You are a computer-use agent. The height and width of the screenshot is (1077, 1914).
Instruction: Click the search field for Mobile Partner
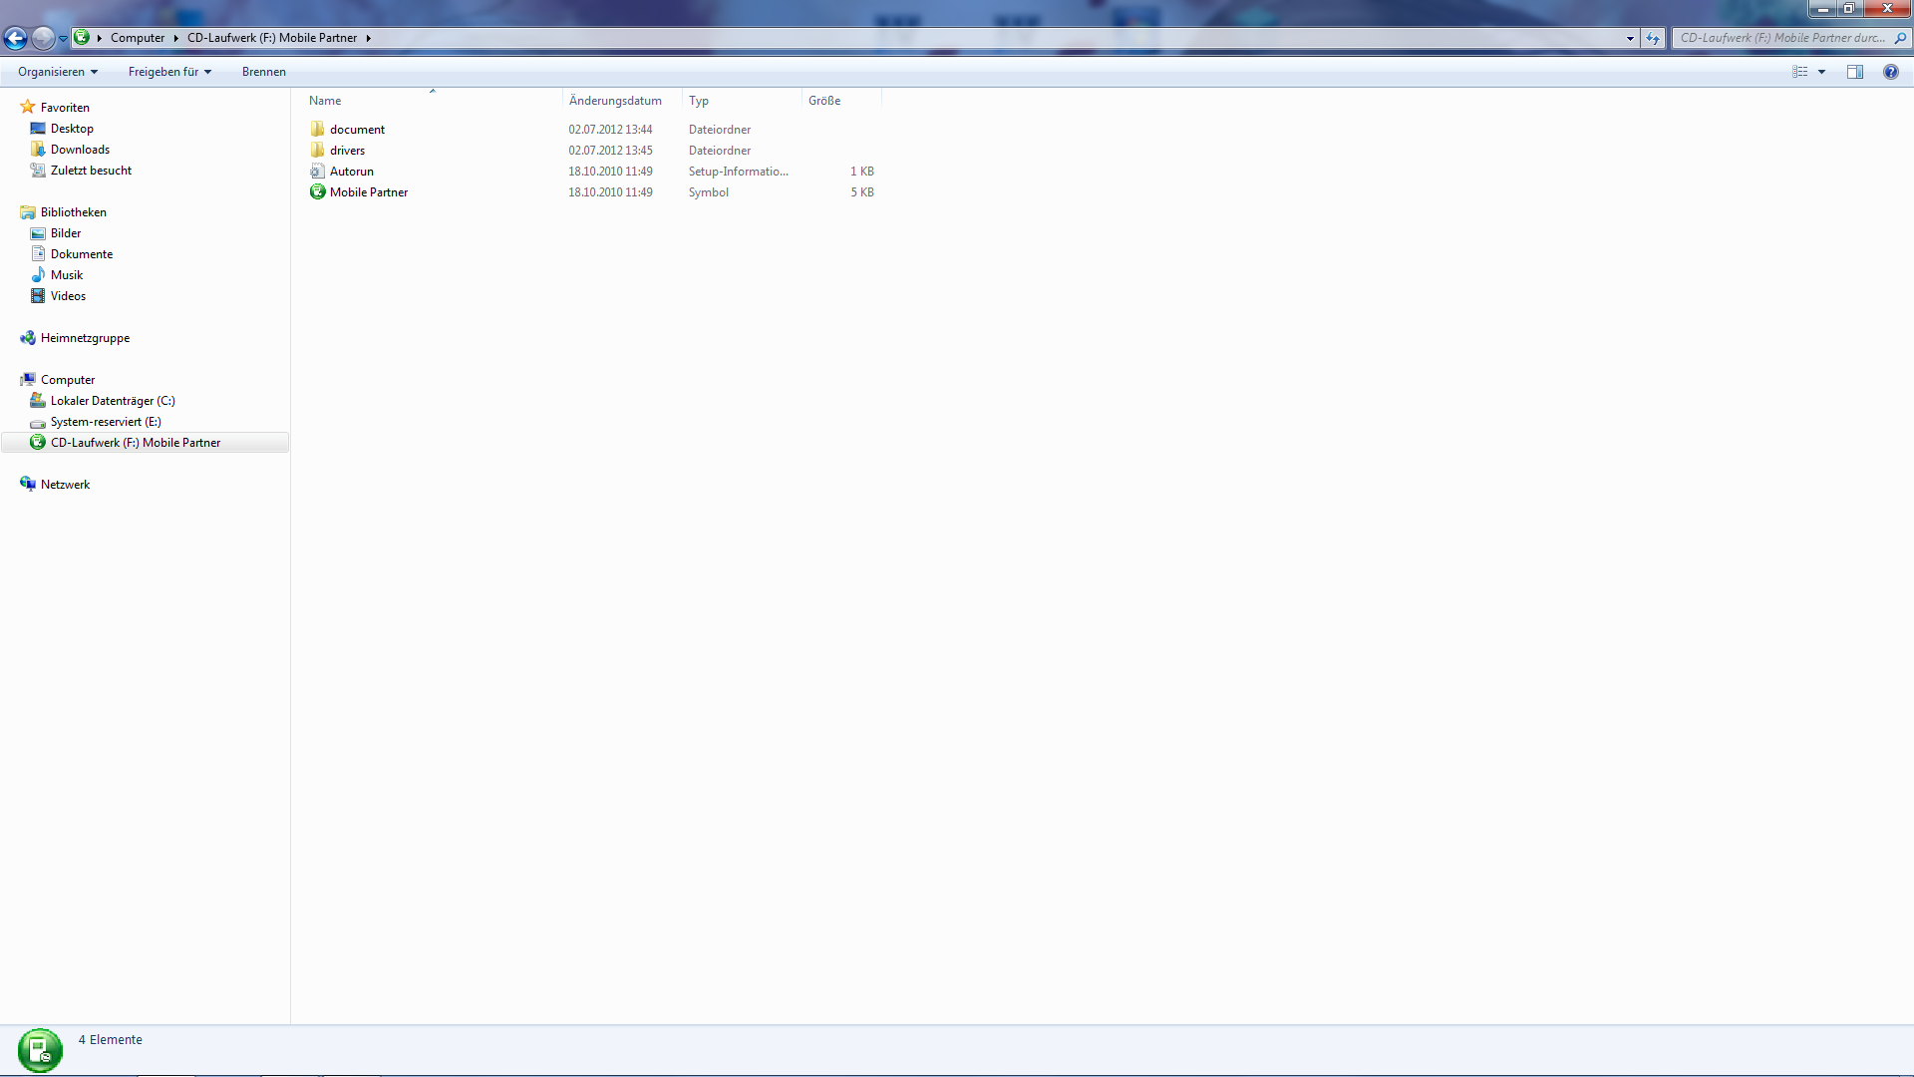[1782, 38]
